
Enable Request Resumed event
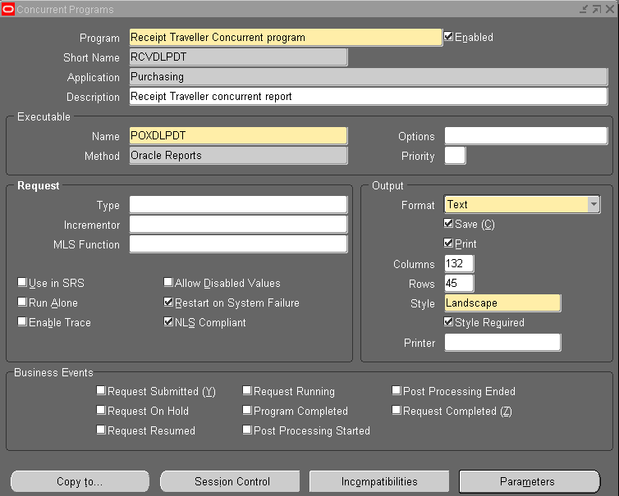click(101, 430)
